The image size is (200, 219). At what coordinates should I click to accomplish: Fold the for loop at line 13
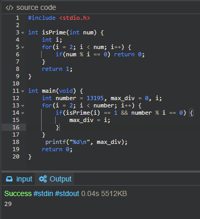pyautogui.click(x=22, y=106)
